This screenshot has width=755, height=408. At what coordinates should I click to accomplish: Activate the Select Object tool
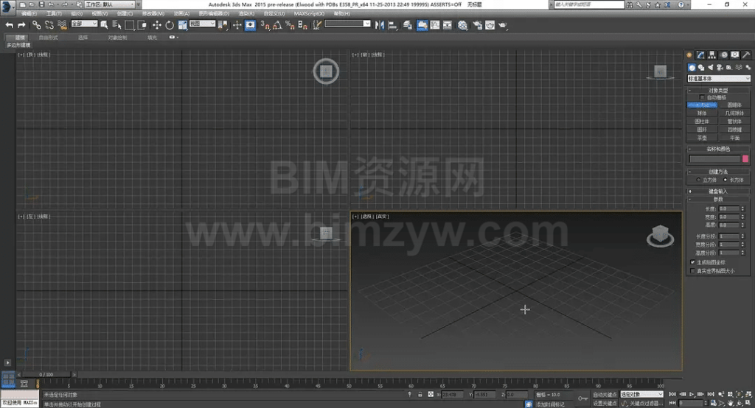pos(104,25)
